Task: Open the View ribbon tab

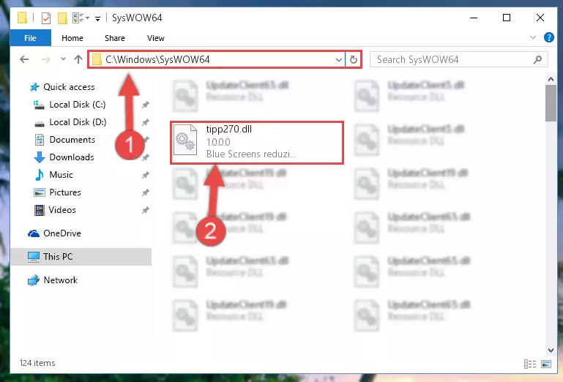Action: (156, 38)
